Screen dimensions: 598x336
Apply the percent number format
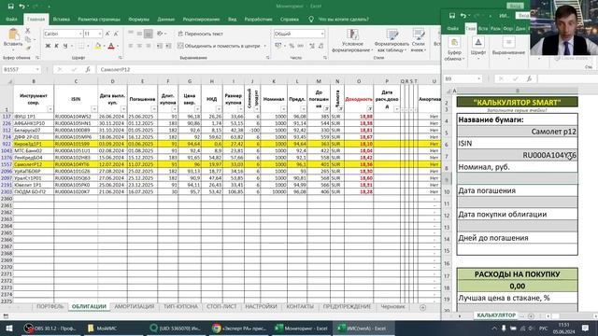coord(292,46)
